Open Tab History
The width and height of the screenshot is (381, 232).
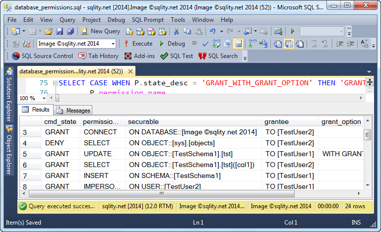coord(98,56)
